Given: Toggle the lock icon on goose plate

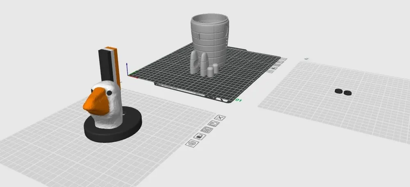Looking at the screenshot, I should pyautogui.click(x=199, y=136).
